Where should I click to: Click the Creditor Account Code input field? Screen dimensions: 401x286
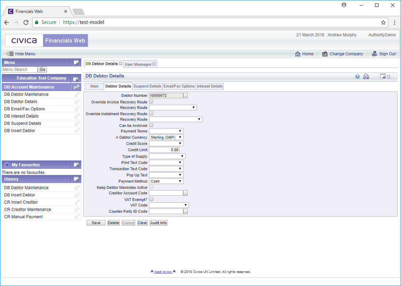[166, 193]
